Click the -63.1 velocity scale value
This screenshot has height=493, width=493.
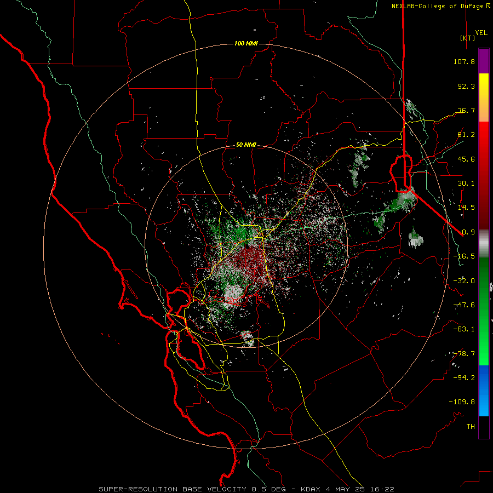[464, 329]
